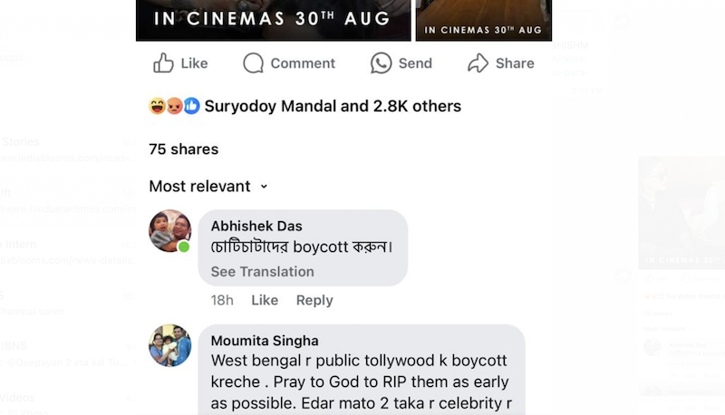Open Abhishek Das's name link
725x415 pixels.
tap(256, 226)
